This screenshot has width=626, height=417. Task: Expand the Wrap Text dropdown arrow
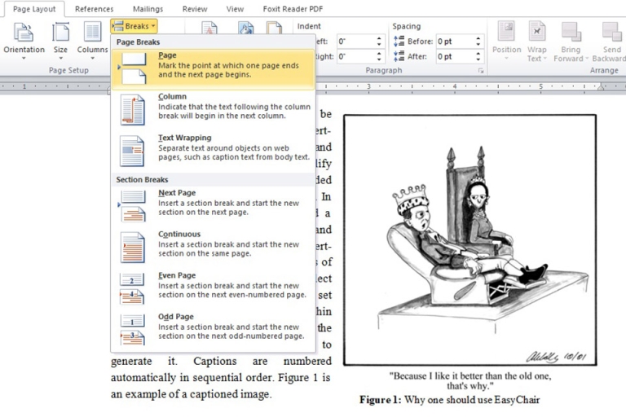point(545,59)
